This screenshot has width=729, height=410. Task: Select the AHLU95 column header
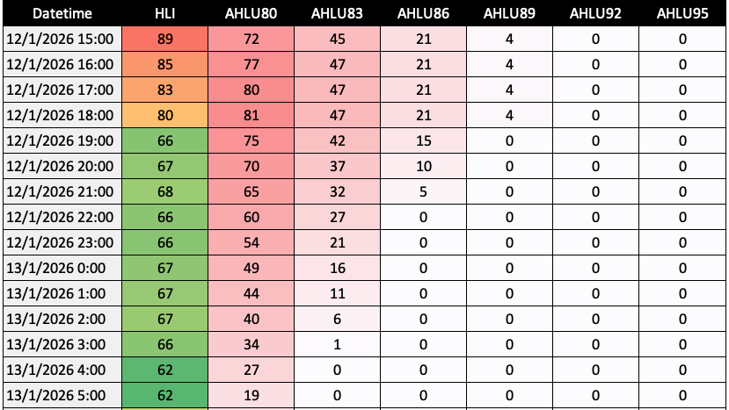pyautogui.click(x=682, y=13)
